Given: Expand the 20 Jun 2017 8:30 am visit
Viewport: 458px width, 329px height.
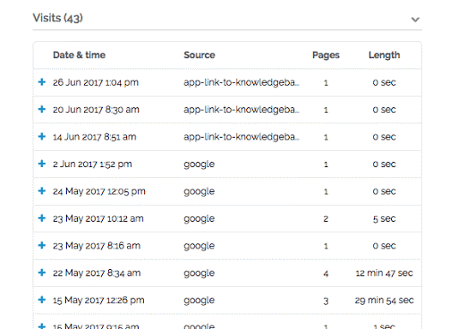Looking at the screenshot, I should (x=42, y=109).
